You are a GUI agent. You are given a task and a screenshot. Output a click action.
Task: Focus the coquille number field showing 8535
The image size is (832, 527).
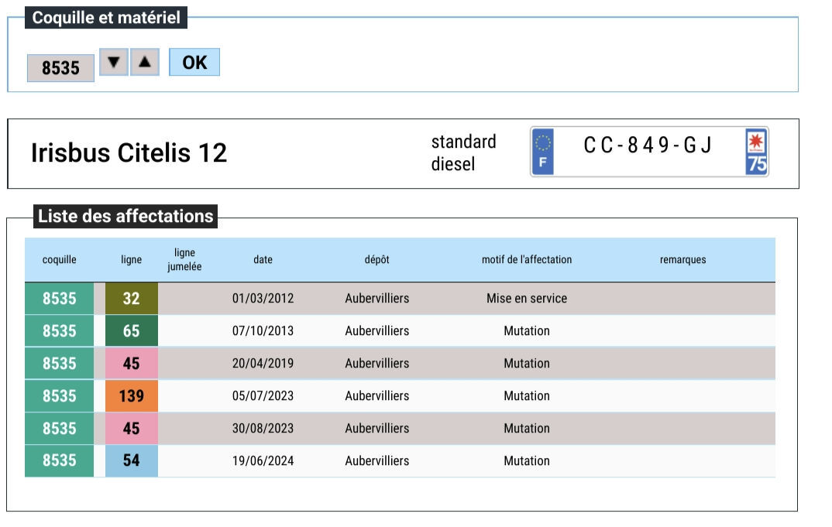pos(60,68)
